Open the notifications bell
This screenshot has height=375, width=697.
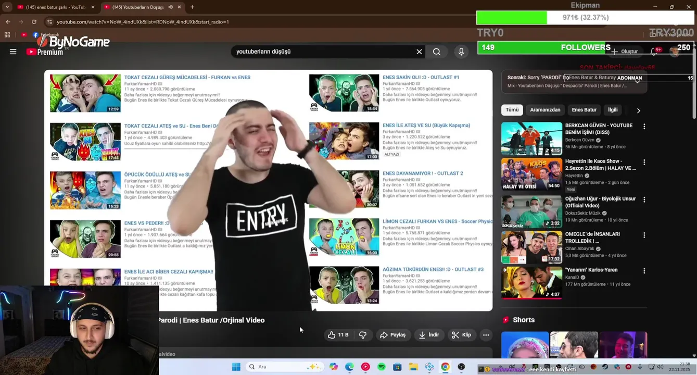655,52
